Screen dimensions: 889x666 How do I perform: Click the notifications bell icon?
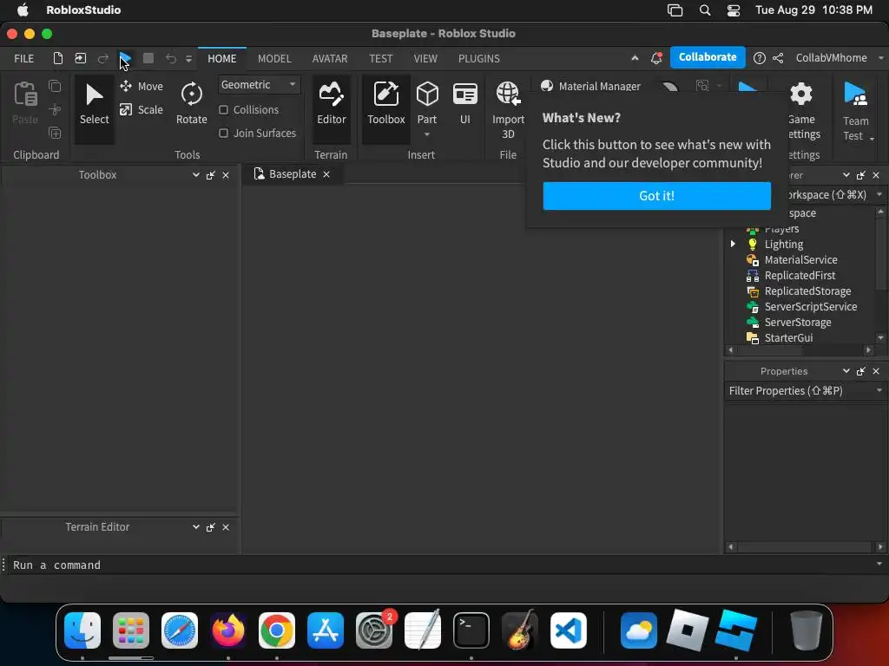(x=656, y=58)
